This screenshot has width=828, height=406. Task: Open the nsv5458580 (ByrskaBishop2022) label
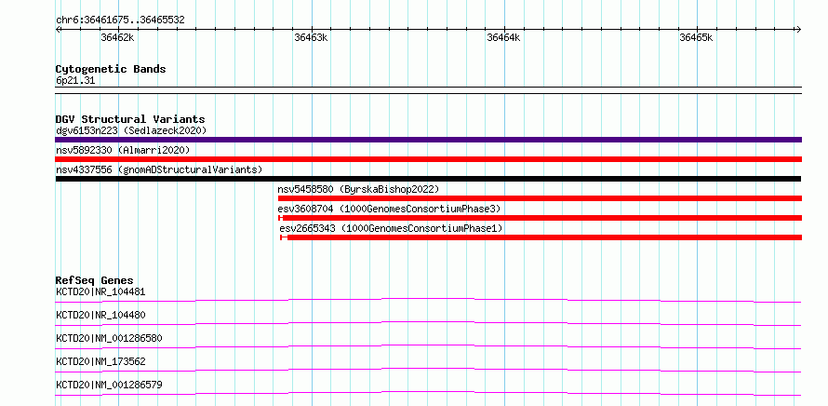pos(358,189)
